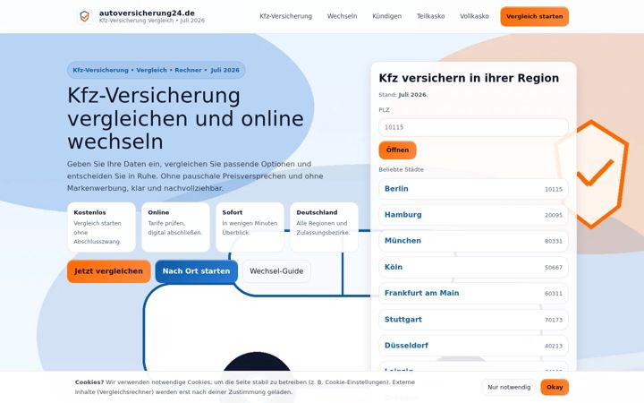Click the Öffnen button
Screen dimensions: 644x403
tap(397, 150)
